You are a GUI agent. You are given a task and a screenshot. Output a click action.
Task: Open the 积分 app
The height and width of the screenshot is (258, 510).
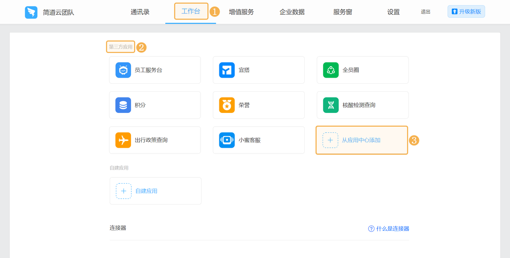click(x=123, y=105)
